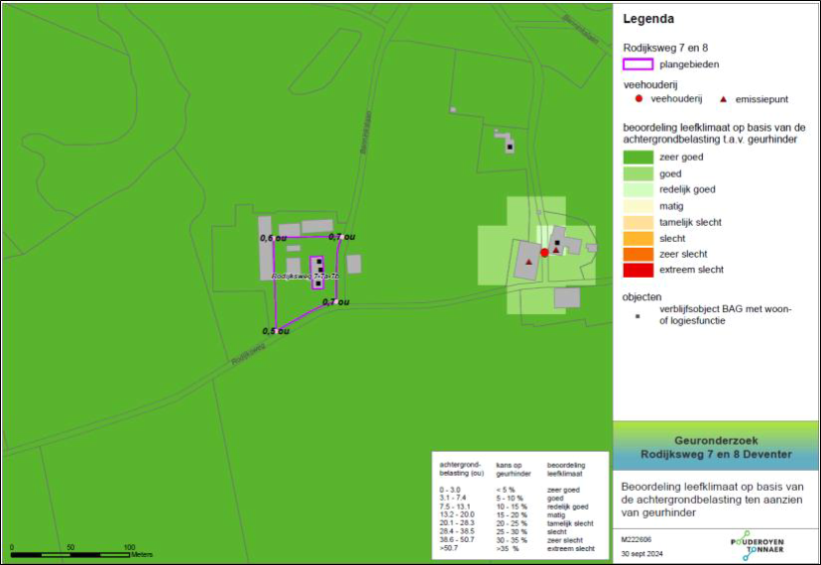The width and height of the screenshot is (821, 565).
Task: Click the 'goed' light green legend swatch
Action: 638,172
